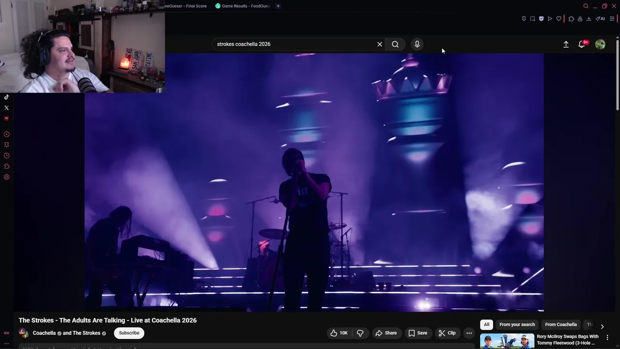Open a new browser tab with plus

pyautogui.click(x=278, y=6)
